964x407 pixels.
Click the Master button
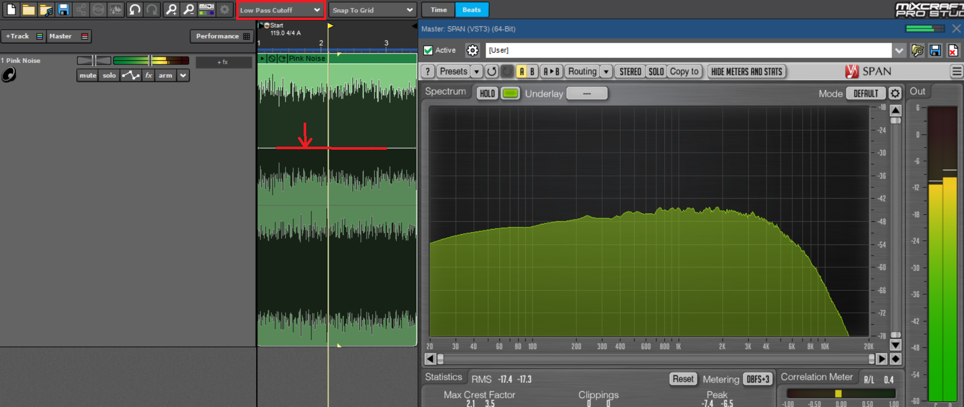click(69, 36)
